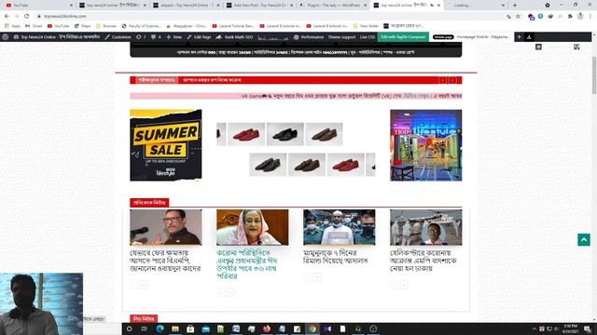Open article image of man at microphone
Image resolution: width=597 pixels, height=335 pixels.
(166, 227)
